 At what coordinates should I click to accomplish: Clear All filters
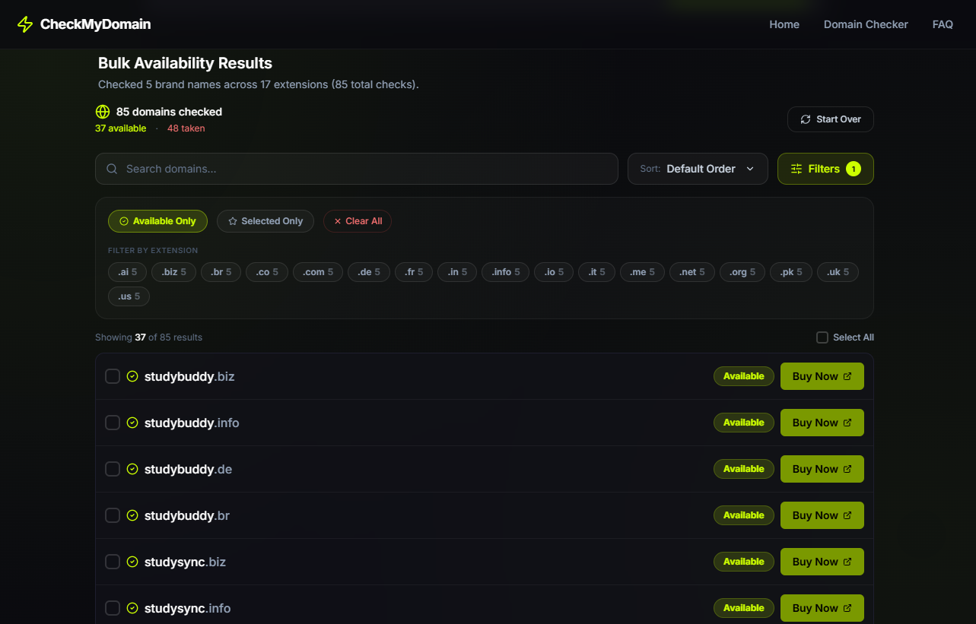pyautogui.click(x=358, y=221)
